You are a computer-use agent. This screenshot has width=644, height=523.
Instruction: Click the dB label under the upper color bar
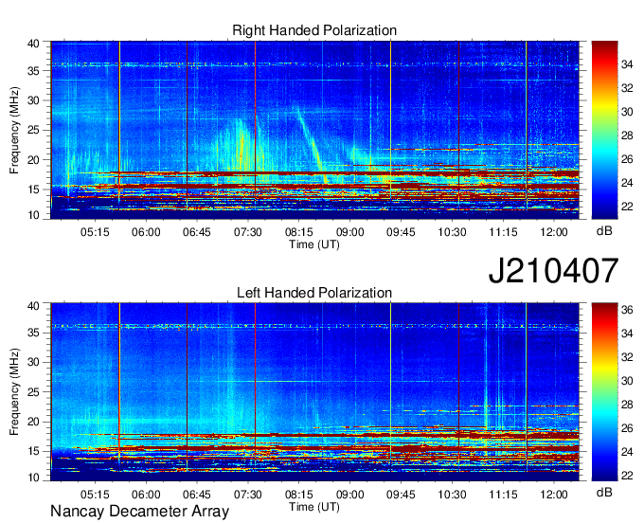click(x=604, y=231)
